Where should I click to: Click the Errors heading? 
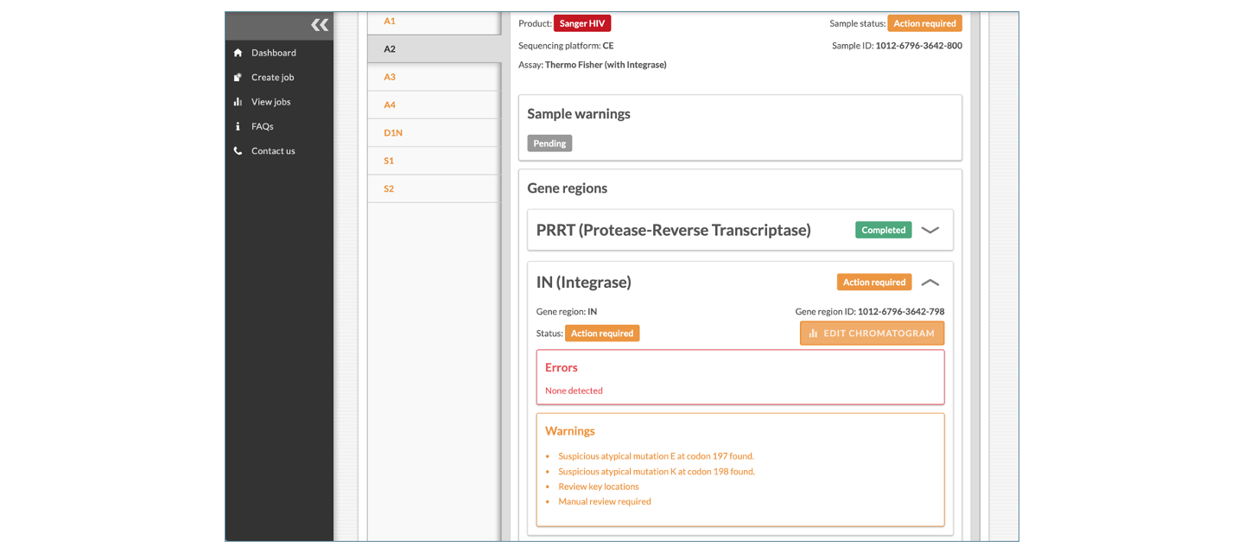coord(562,367)
